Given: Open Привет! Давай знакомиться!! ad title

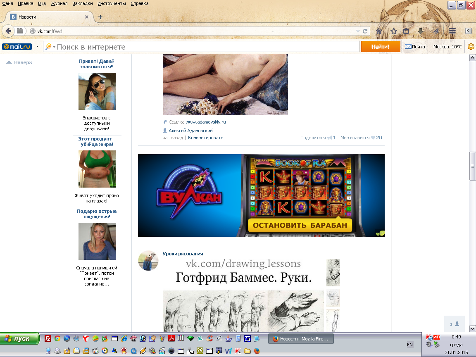Looking at the screenshot, I should 97,64.
